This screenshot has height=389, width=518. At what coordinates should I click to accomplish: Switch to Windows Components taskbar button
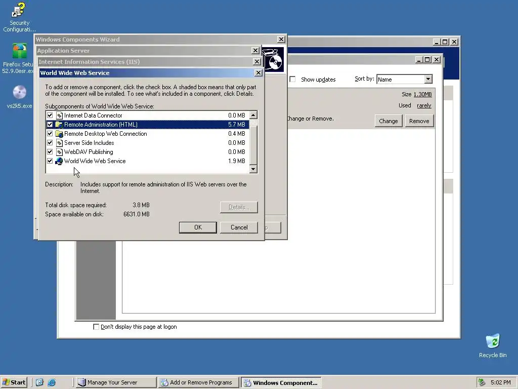[281, 383]
